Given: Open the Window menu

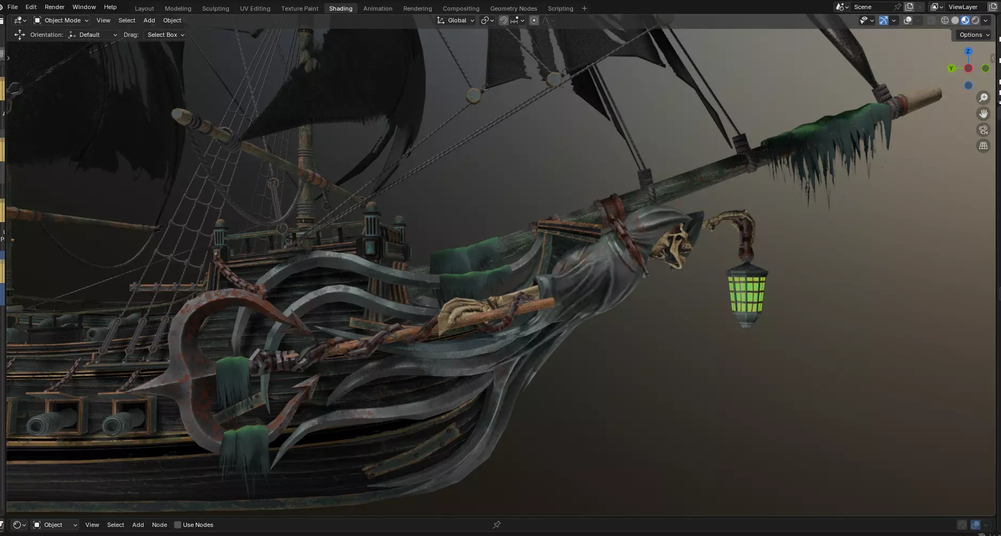Looking at the screenshot, I should point(84,7).
